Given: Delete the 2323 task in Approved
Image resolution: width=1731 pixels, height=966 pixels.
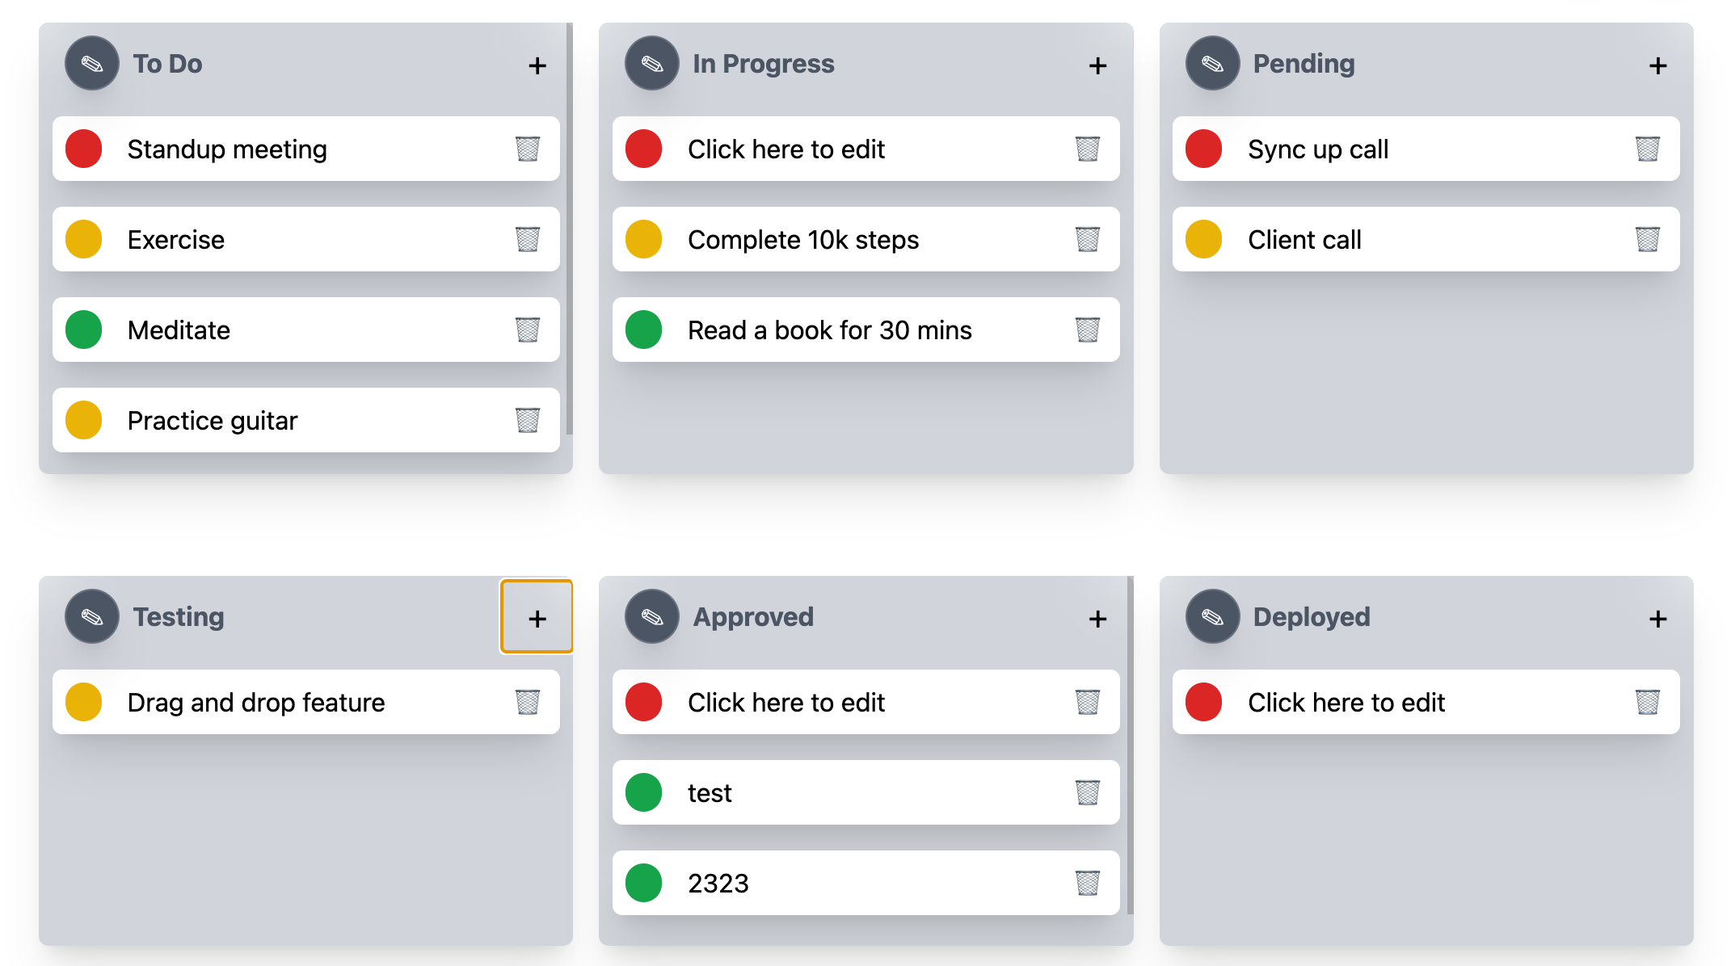Looking at the screenshot, I should (x=1087, y=883).
